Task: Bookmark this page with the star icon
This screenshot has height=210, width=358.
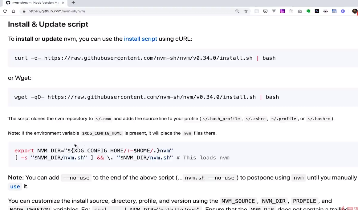Action: [246, 11]
